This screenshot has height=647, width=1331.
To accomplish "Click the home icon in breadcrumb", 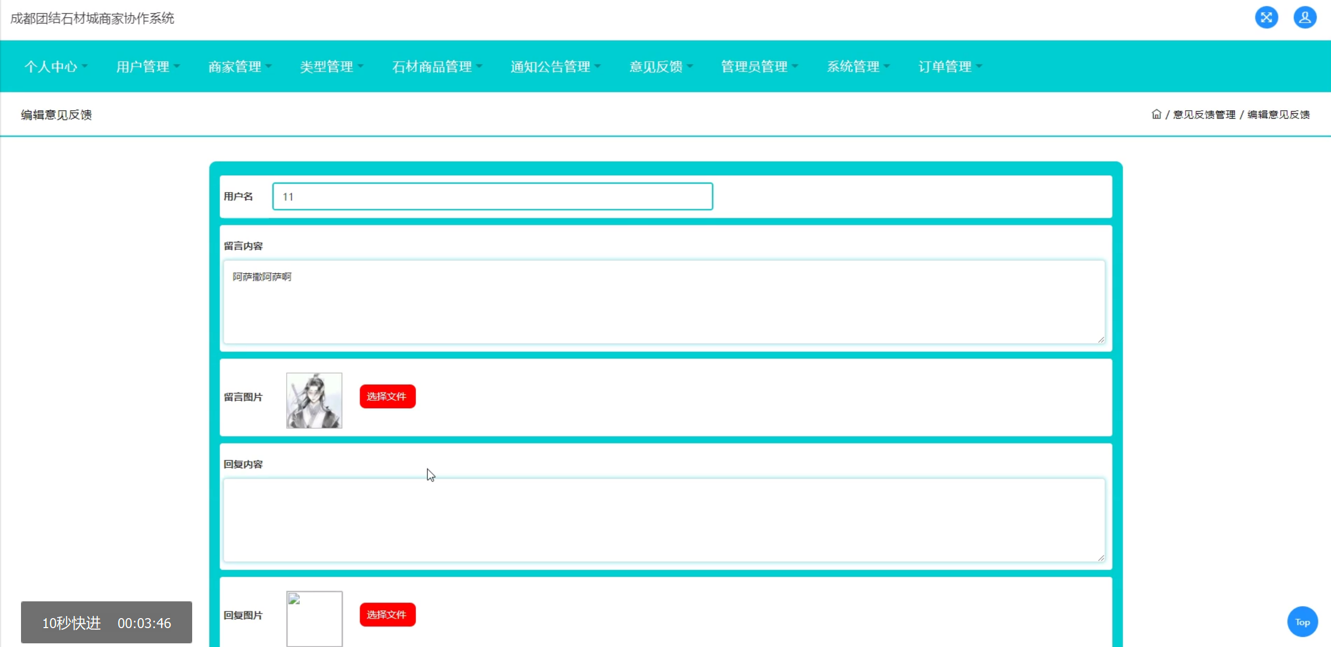I will [x=1156, y=114].
